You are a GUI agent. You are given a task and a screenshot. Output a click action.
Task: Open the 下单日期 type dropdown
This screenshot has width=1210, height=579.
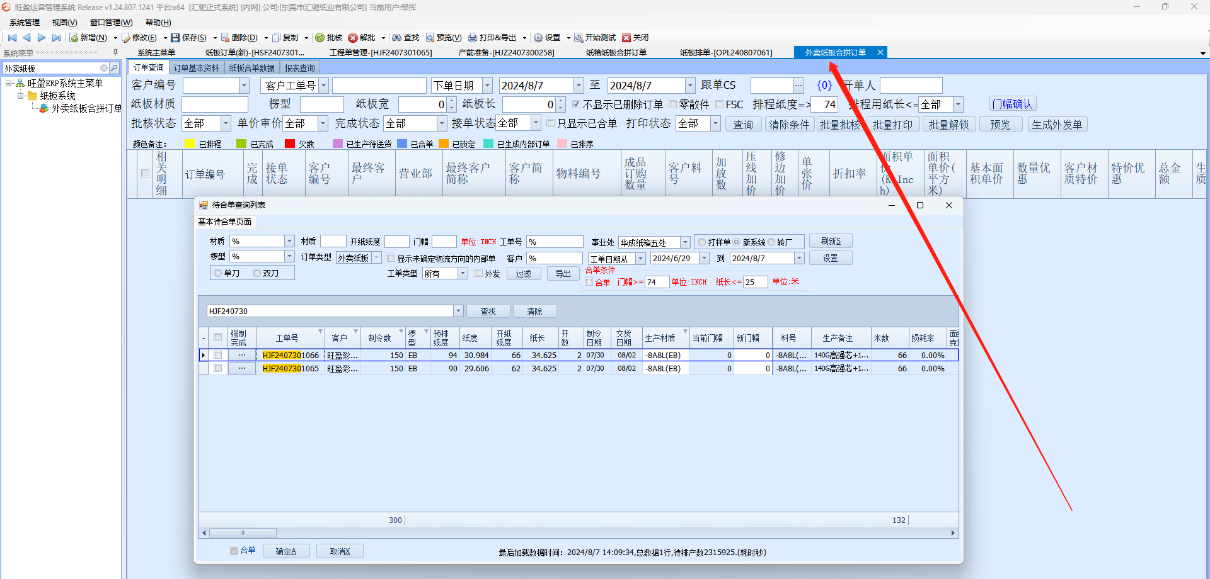[487, 86]
